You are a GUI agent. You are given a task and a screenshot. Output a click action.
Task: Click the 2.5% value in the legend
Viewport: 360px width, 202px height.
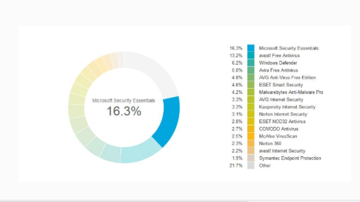pyautogui.click(x=237, y=136)
